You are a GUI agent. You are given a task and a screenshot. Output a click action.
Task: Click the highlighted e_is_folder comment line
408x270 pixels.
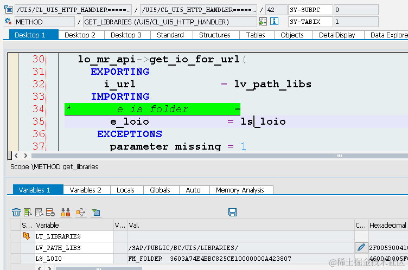click(x=152, y=109)
